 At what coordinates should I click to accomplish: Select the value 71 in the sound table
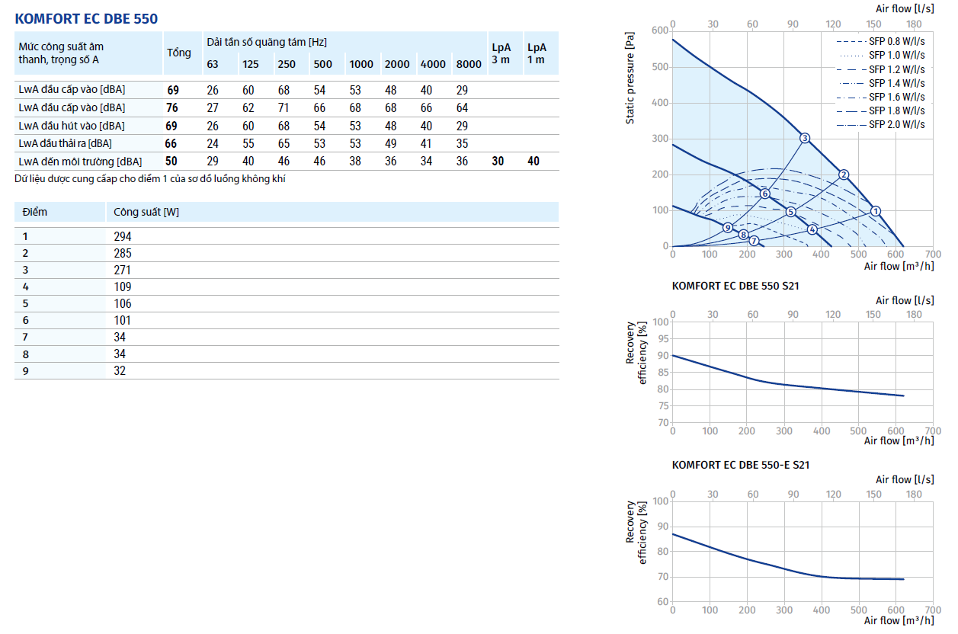pos(284,108)
